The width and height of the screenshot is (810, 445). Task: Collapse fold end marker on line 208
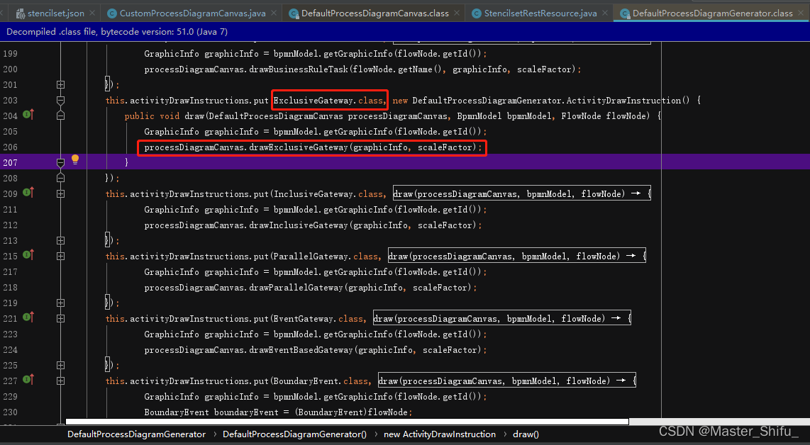pos(60,178)
